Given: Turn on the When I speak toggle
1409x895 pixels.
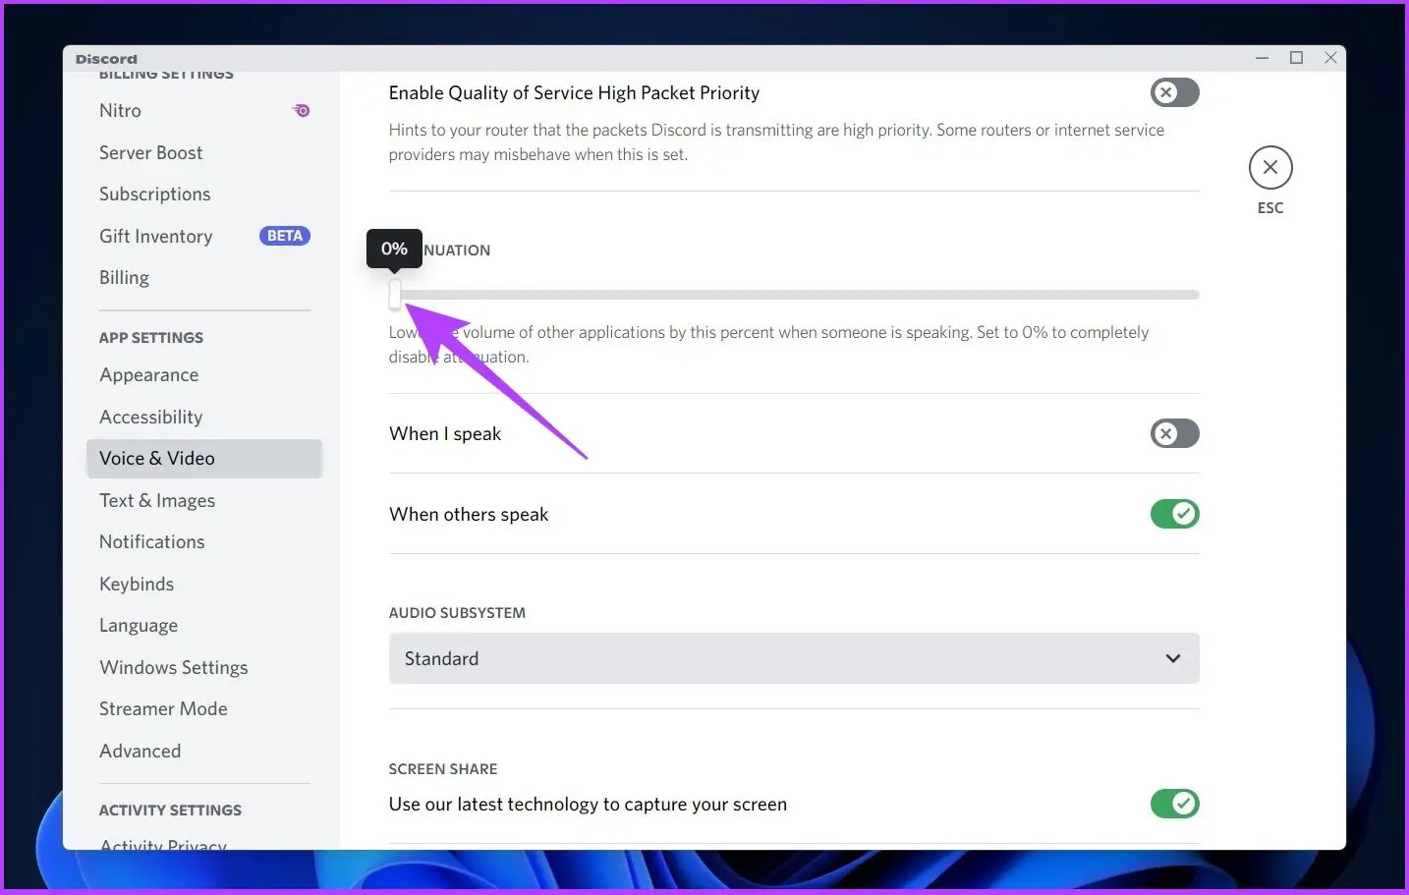Looking at the screenshot, I should [1174, 433].
